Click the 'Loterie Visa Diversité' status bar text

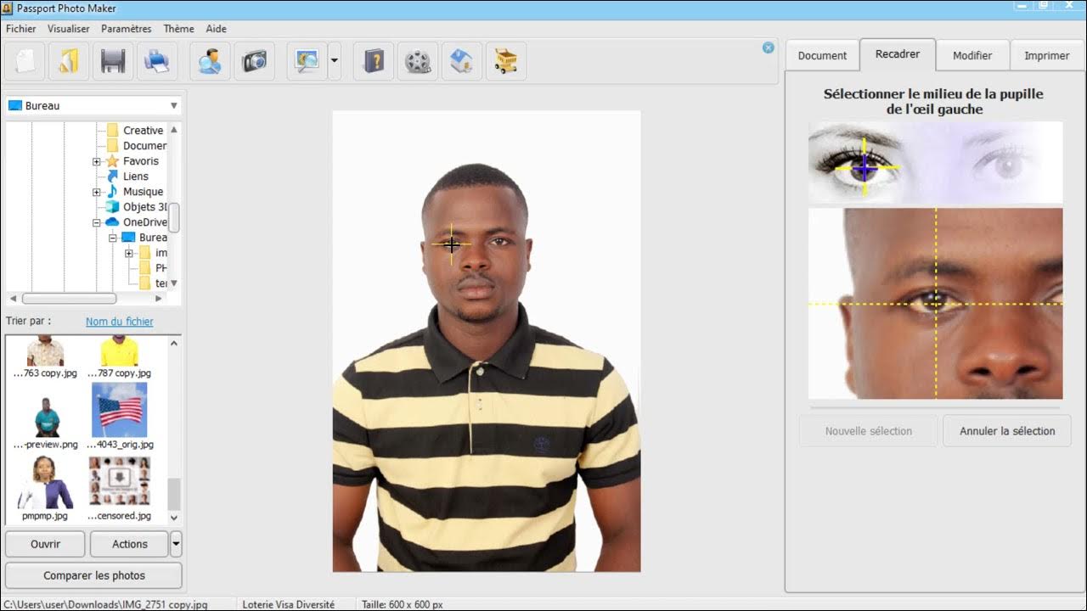click(x=289, y=604)
